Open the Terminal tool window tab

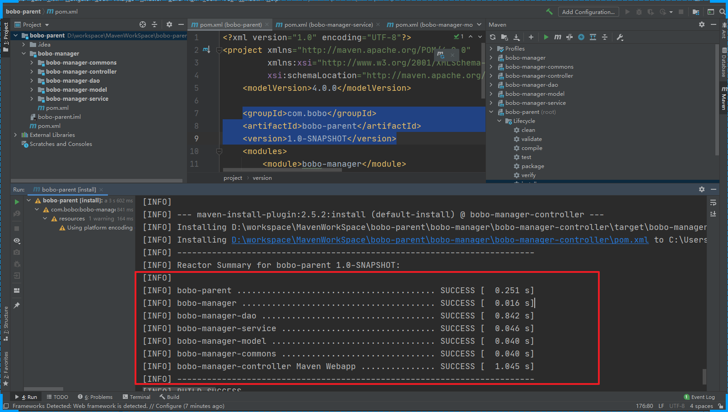point(136,397)
